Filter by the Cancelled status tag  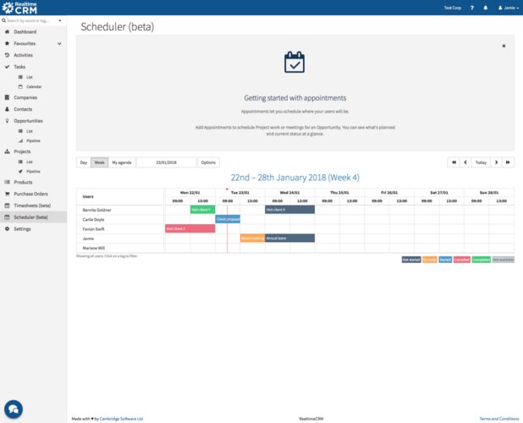(x=461, y=260)
